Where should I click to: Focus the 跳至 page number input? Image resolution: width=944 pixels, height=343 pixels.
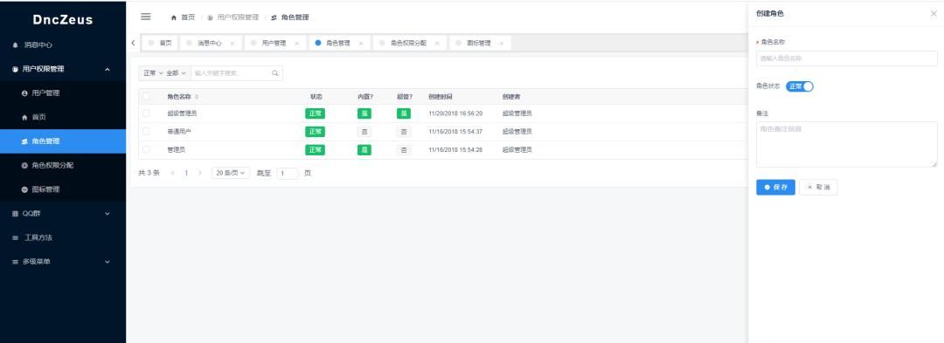click(288, 174)
